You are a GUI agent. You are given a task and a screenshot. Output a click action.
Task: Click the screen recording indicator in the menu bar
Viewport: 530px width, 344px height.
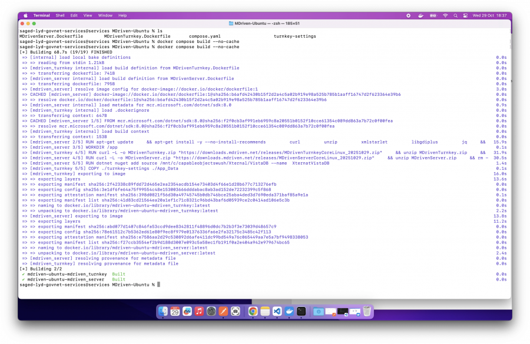coord(409,15)
